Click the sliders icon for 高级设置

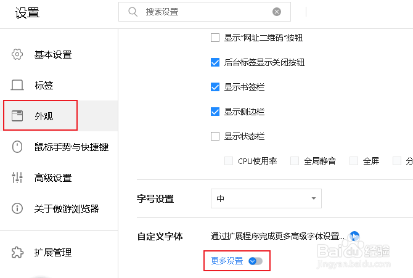tap(17, 178)
